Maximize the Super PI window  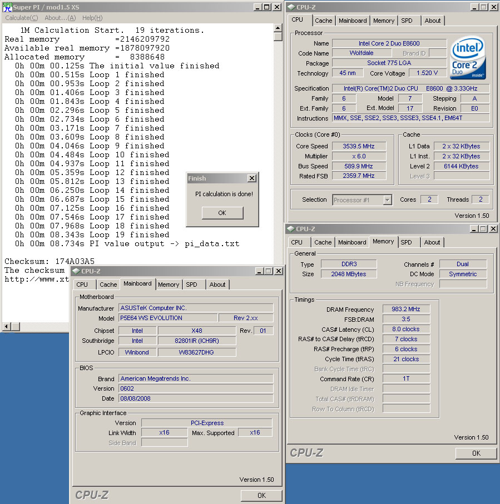(x=267, y=7)
